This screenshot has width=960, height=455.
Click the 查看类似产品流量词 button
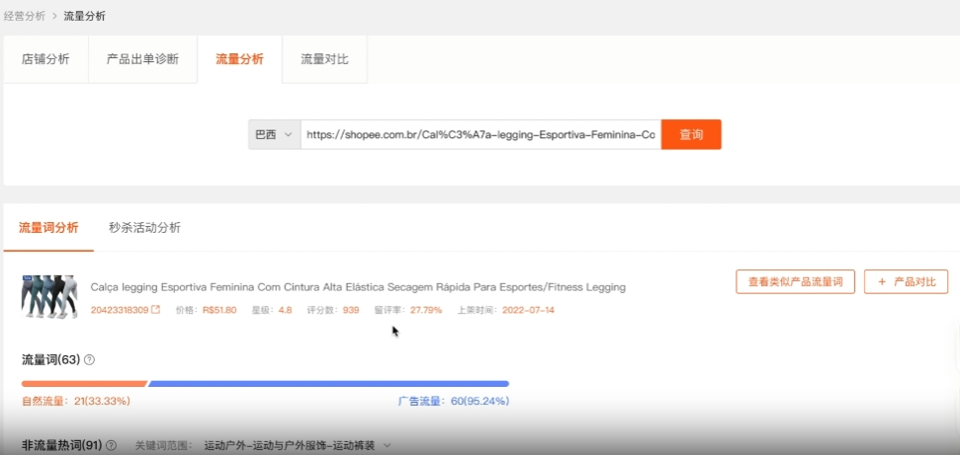coord(794,281)
